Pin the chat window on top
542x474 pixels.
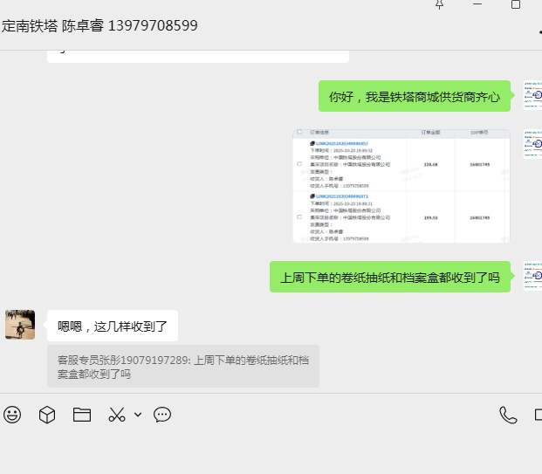click(439, 4)
